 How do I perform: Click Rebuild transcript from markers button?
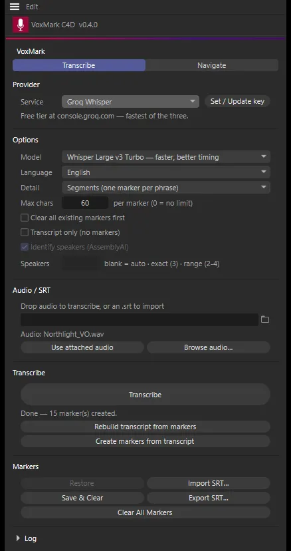click(x=145, y=427)
